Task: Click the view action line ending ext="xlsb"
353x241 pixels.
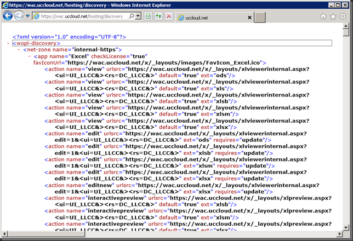Action: click(x=177, y=98)
